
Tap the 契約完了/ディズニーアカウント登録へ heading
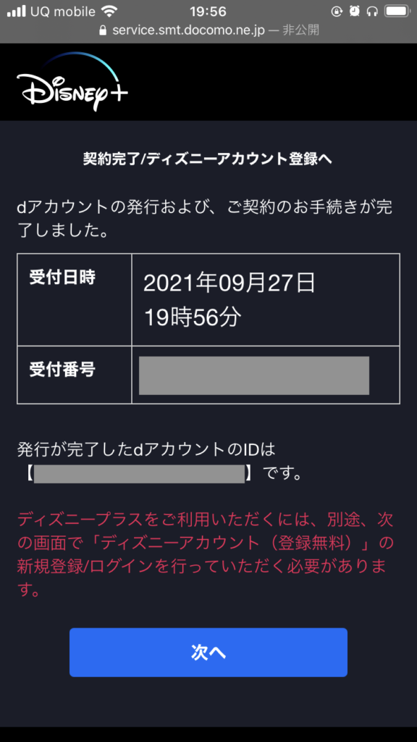tap(208, 159)
